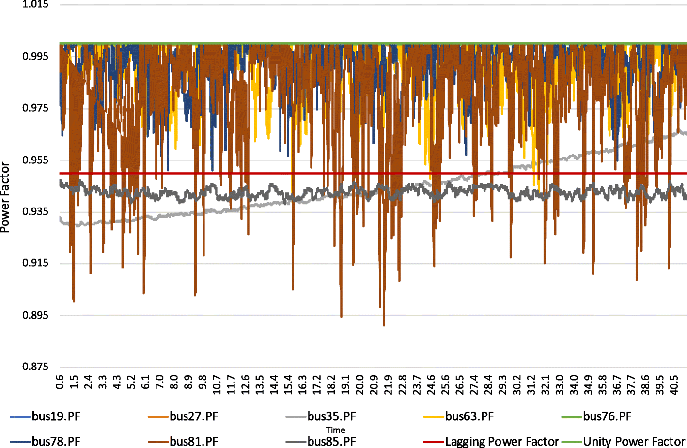Click the bus85.PF dark gray legend line
Screen dimensions: 687x448
click(x=296, y=442)
